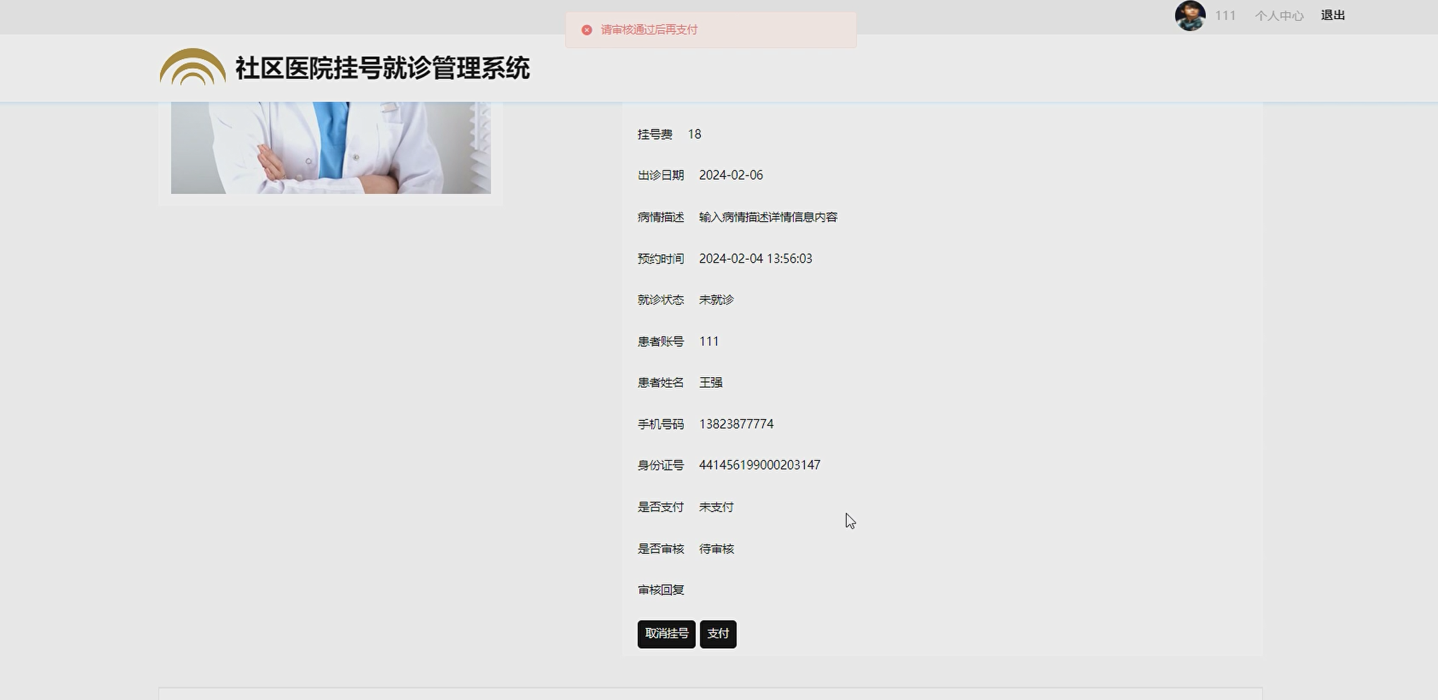Click the 取消挂号 button

[x=667, y=634]
